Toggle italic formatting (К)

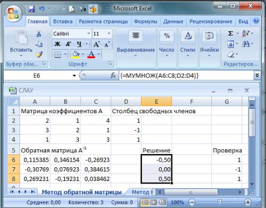68,44
